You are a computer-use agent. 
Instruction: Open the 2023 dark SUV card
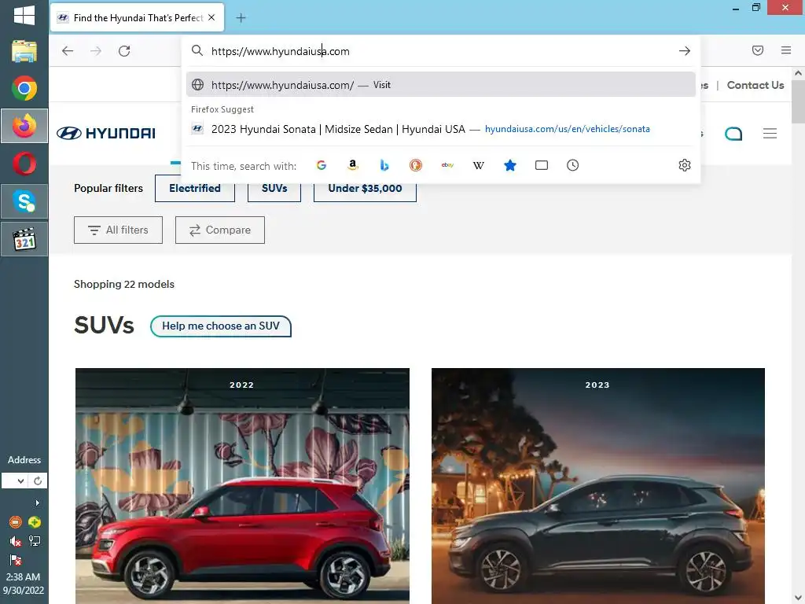click(x=598, y=486)
